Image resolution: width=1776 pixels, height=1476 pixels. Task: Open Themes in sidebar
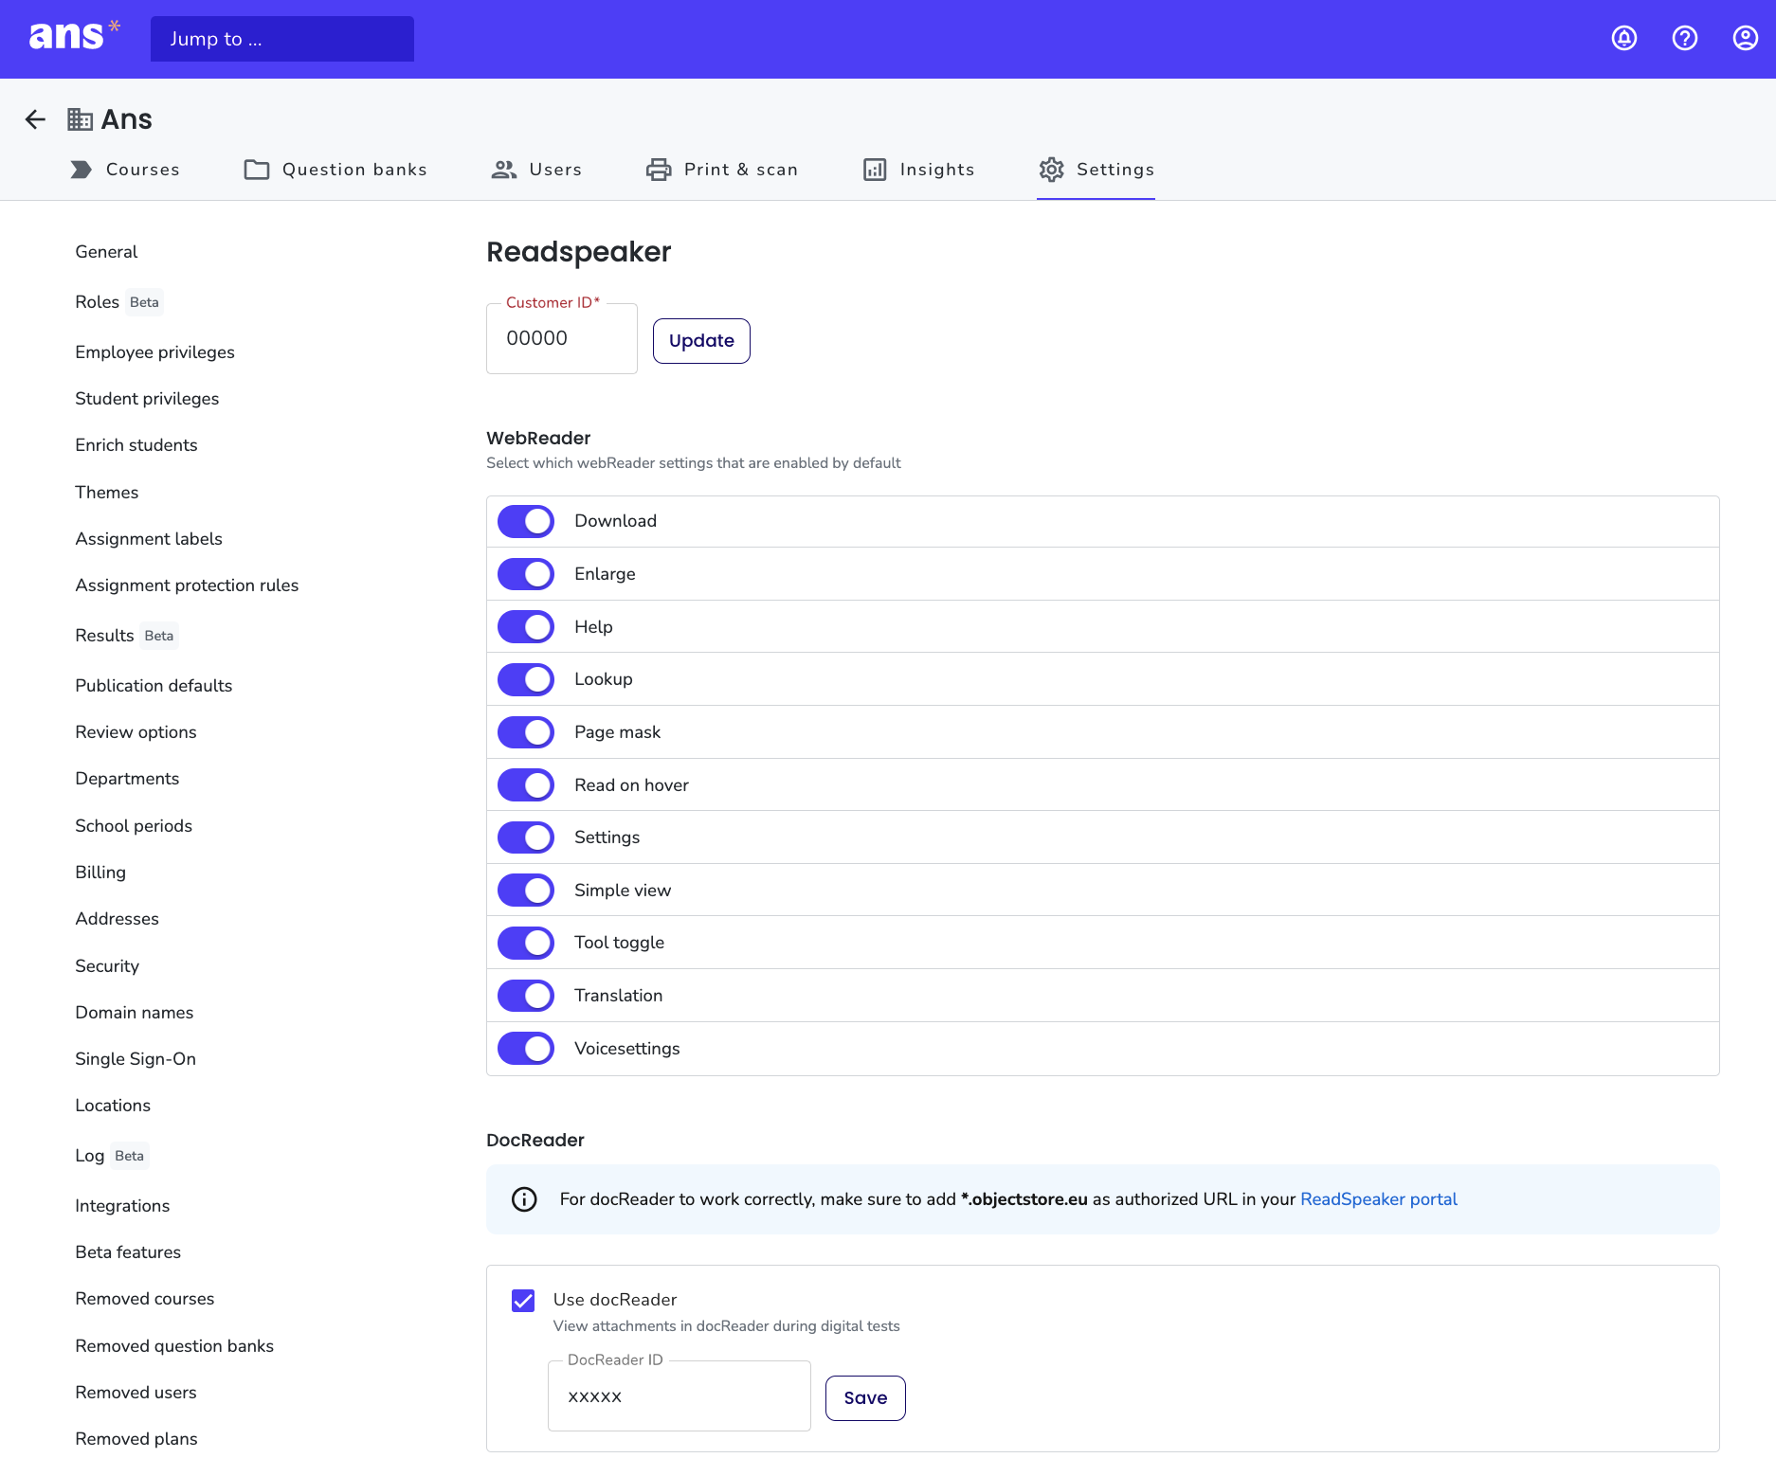click(x=107, y=493)
